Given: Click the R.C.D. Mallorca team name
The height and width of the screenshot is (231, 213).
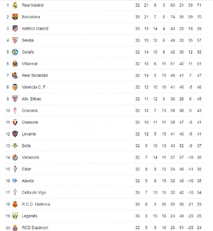Looking at the screenshot, I should [36, 204].
